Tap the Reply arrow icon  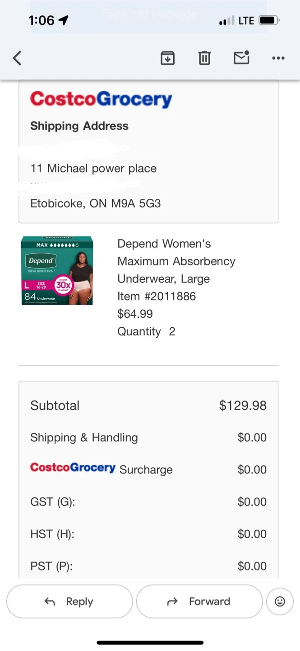49,601
